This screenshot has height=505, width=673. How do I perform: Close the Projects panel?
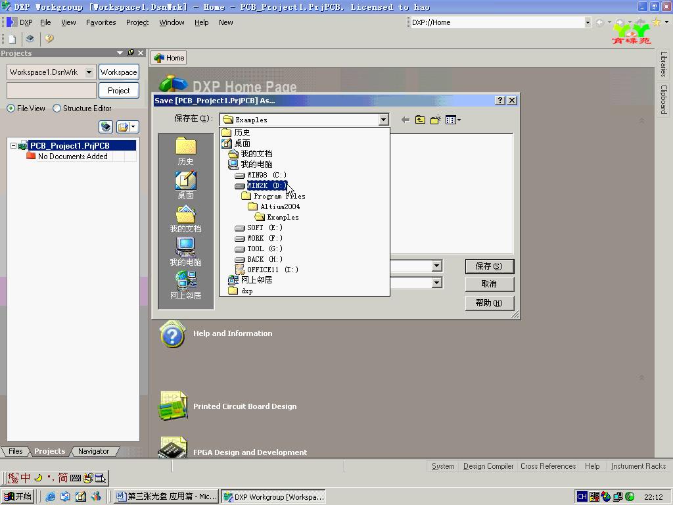click(141, 53)
